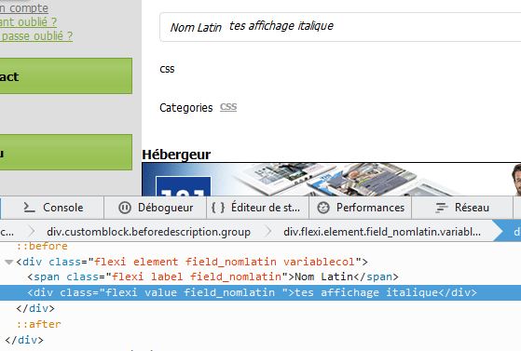521x351 pixels.
Task: Click the Console prompt icon
Action: click(29, 208)
